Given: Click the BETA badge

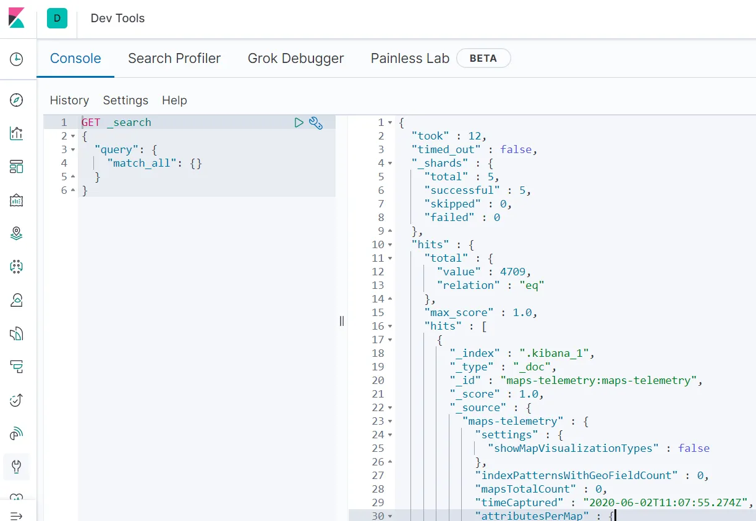Looking at the screenshot, I should click(483, 58).
